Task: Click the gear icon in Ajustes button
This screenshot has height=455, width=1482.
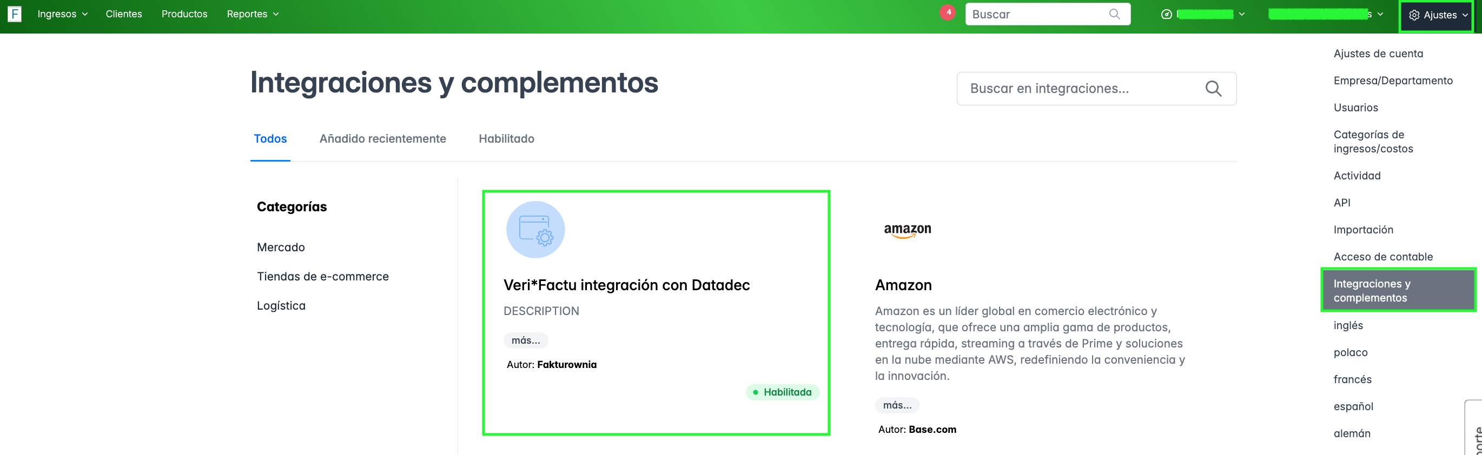Action: coord(1414,16)
